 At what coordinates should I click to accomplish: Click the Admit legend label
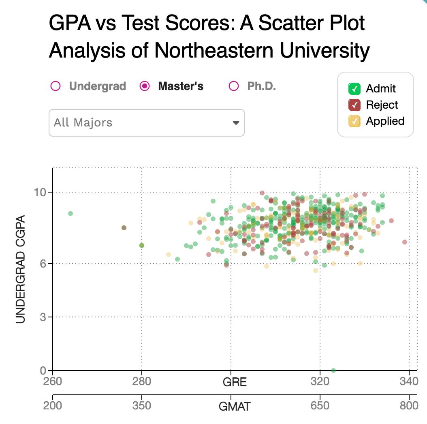[x=381, y=89]
